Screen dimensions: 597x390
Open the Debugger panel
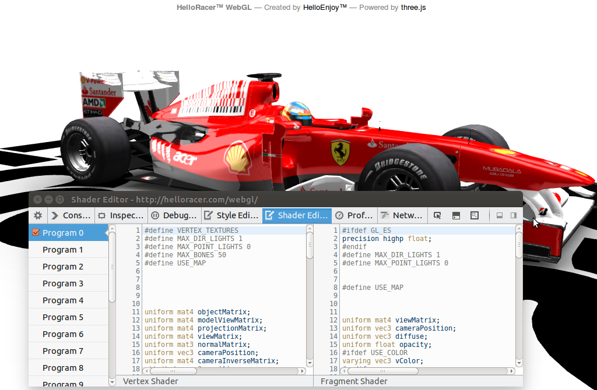(x=174, y=215)
